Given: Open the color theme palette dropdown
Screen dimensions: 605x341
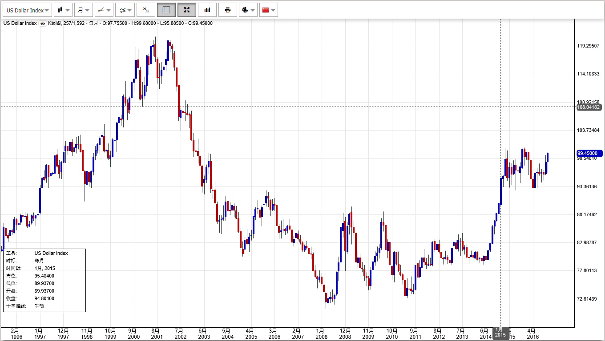Looking at the screenshot, I should [x=248, y=10].
